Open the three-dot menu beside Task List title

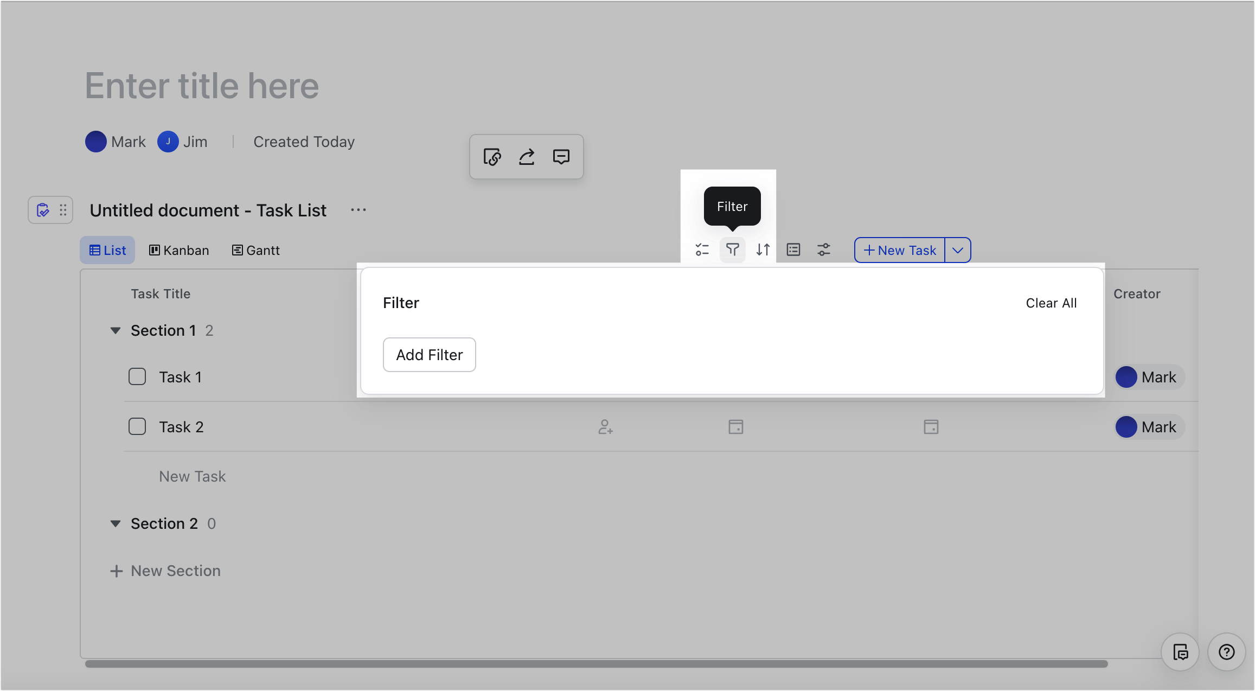358,210
